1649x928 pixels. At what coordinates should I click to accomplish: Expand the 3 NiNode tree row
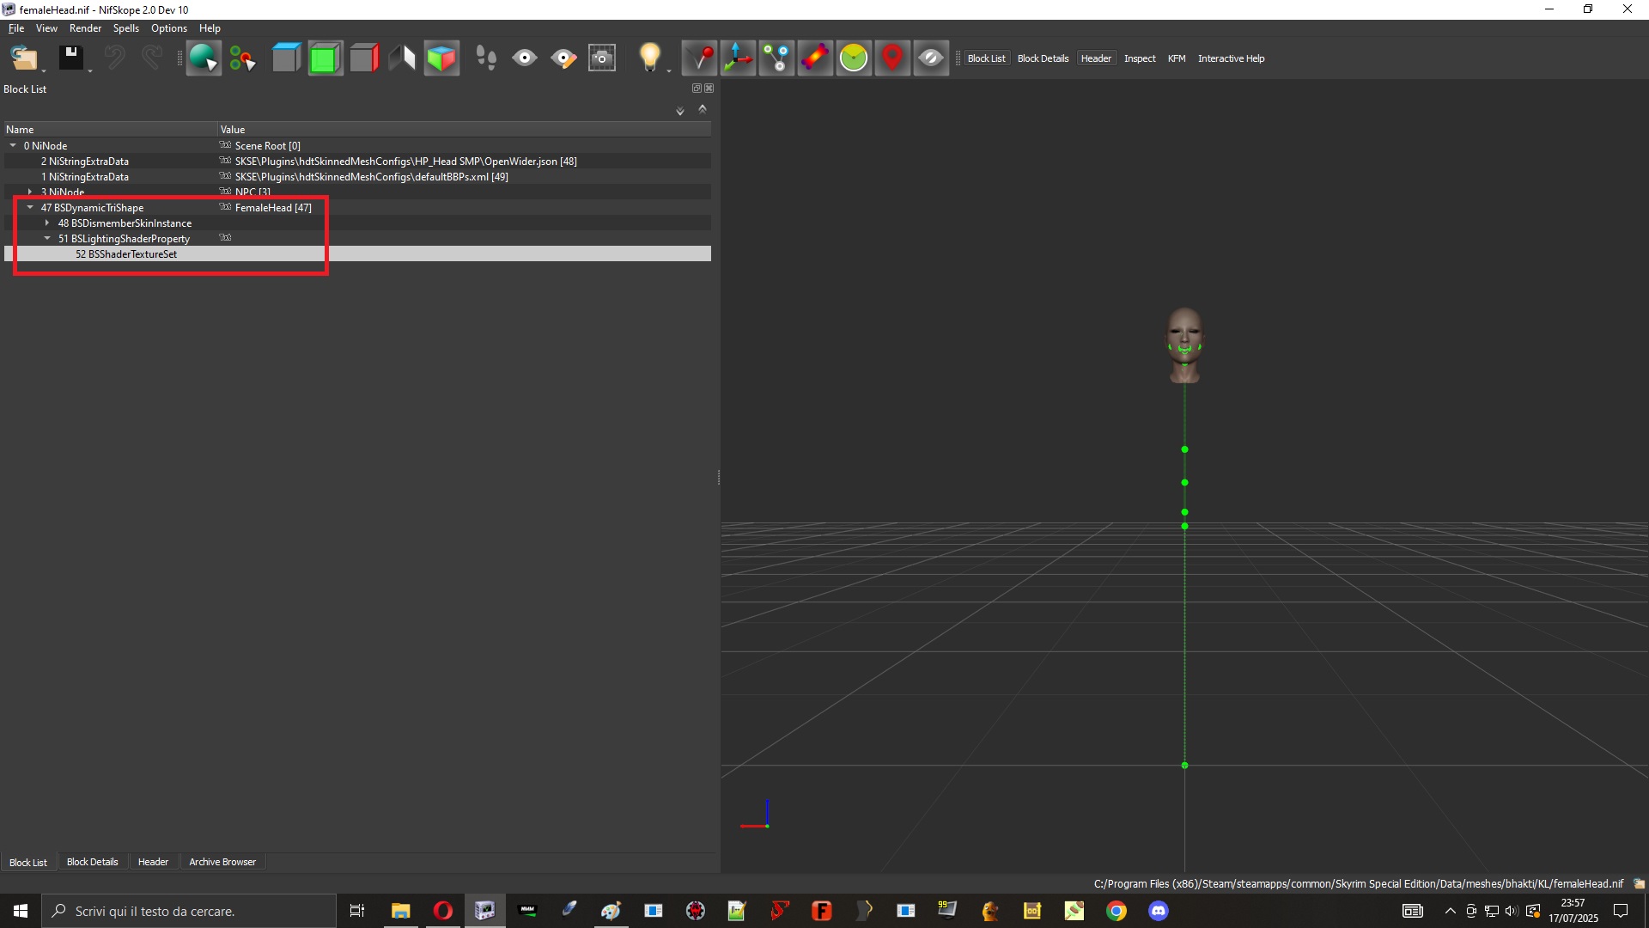coord(30,192)
